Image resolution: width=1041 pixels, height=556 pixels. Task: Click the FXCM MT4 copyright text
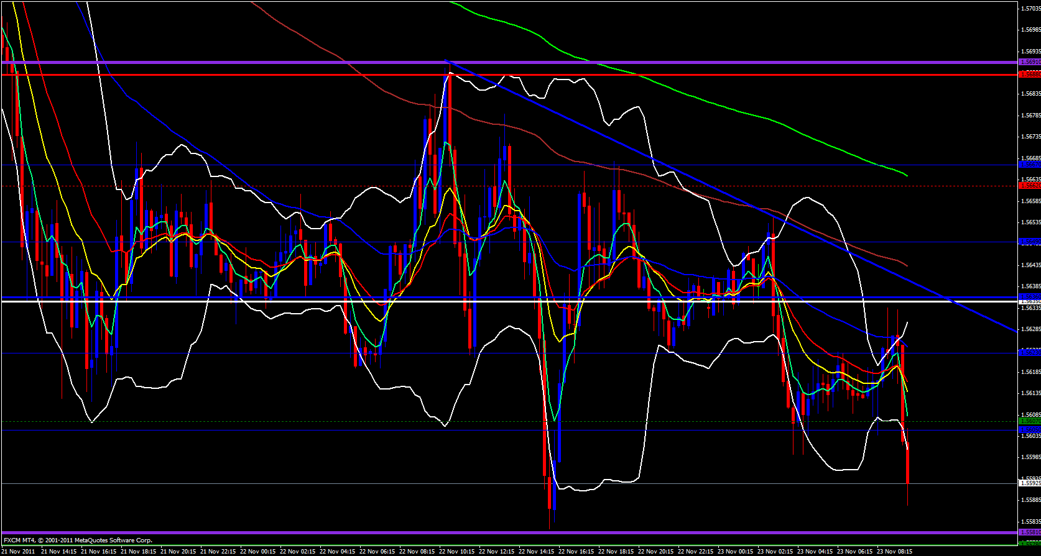tap(78, 540)
